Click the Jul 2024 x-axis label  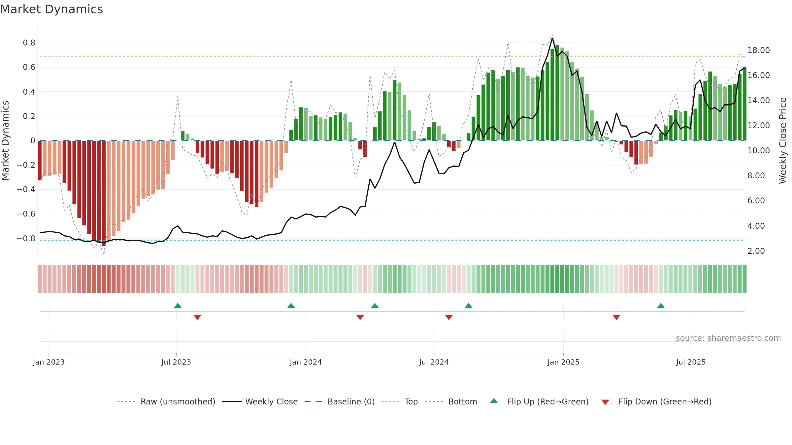[x=434, y=362]
